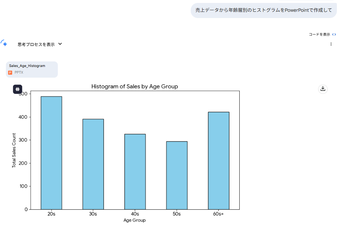Show the thinking process via 思考プロセスを表示 text
The height and width of the screenshot is (227, 338).
(x=36, y=44)
